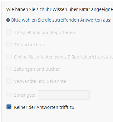Click the 'TV Spielfilme und Reportagen' label text
The height and width of the screenshot is (122, 113).
44,33
